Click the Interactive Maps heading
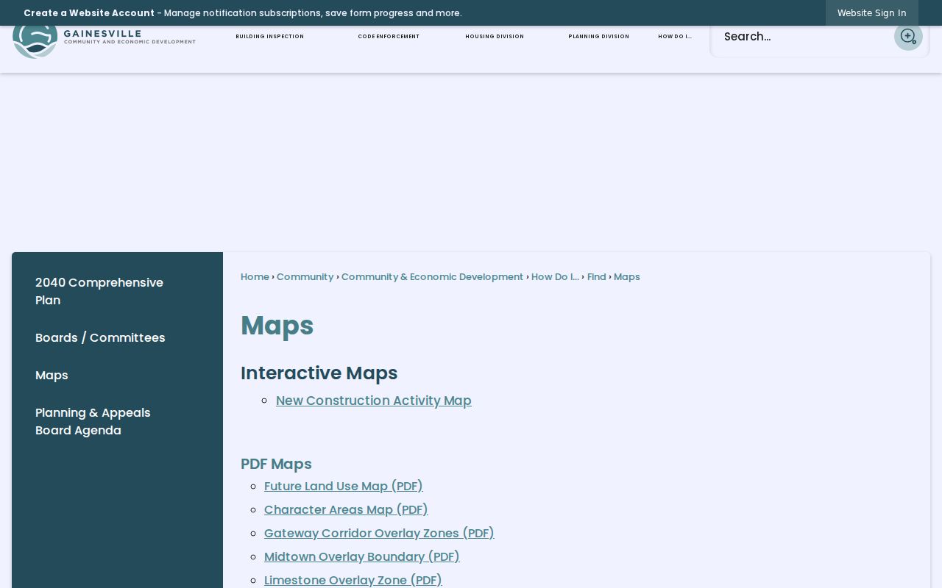 pyautogui.click(x=319, y=373)
